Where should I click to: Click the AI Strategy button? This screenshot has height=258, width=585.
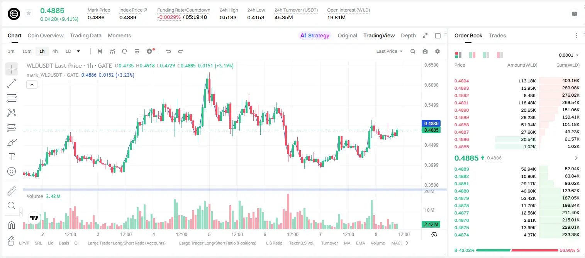pyautogui.click(x=315, y=35)
